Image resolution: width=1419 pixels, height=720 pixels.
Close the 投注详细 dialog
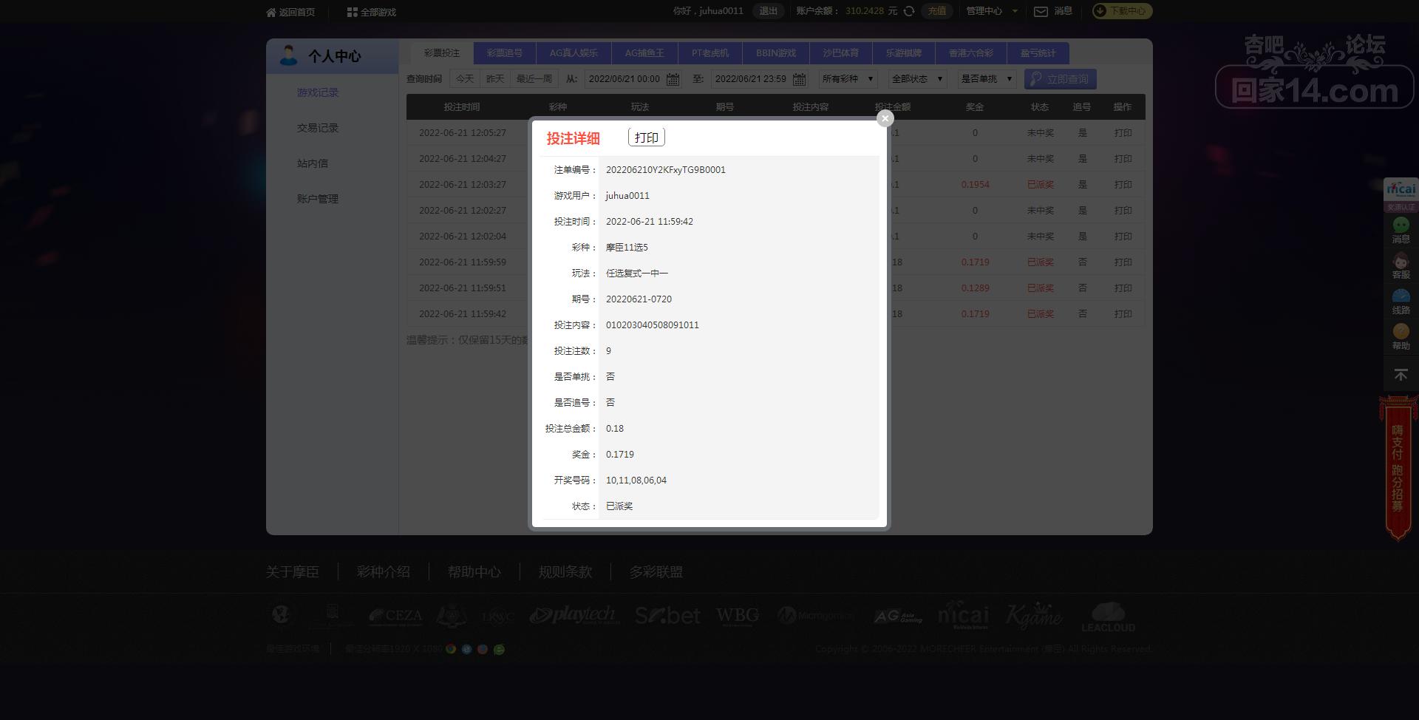885,118
